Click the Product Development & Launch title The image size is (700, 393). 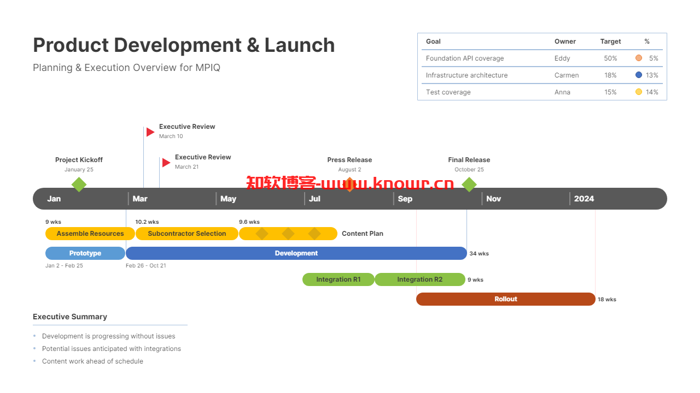coord(184,45)
